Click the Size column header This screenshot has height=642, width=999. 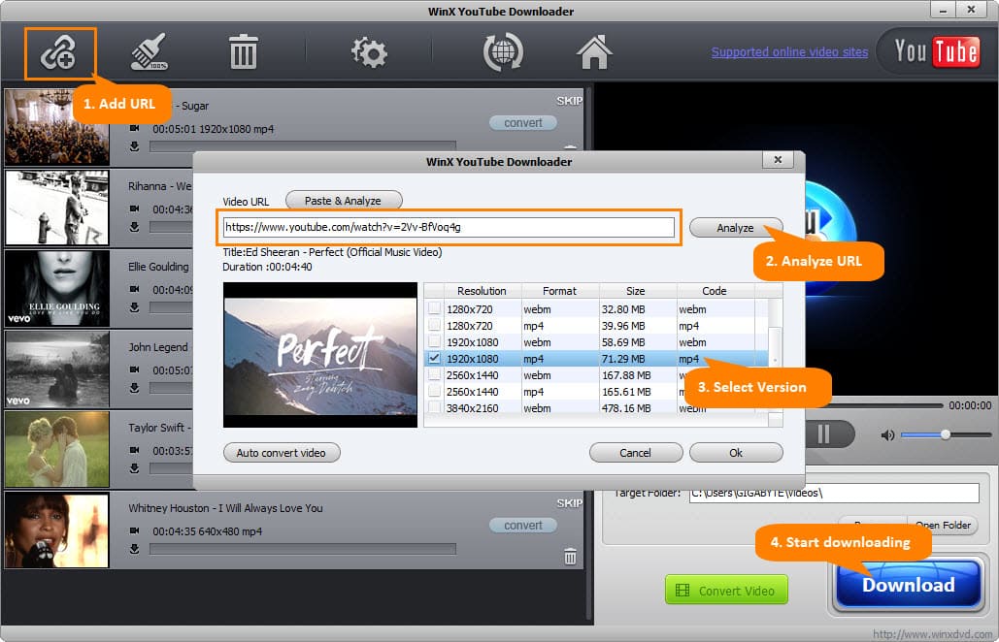coord(635,291)
